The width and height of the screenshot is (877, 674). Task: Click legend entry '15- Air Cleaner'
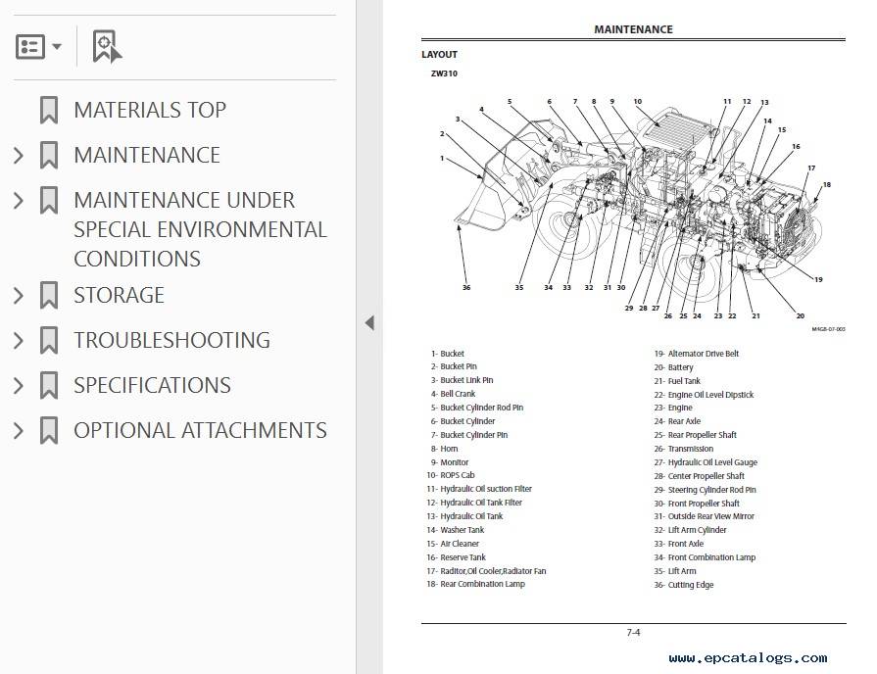click(453, 544)
